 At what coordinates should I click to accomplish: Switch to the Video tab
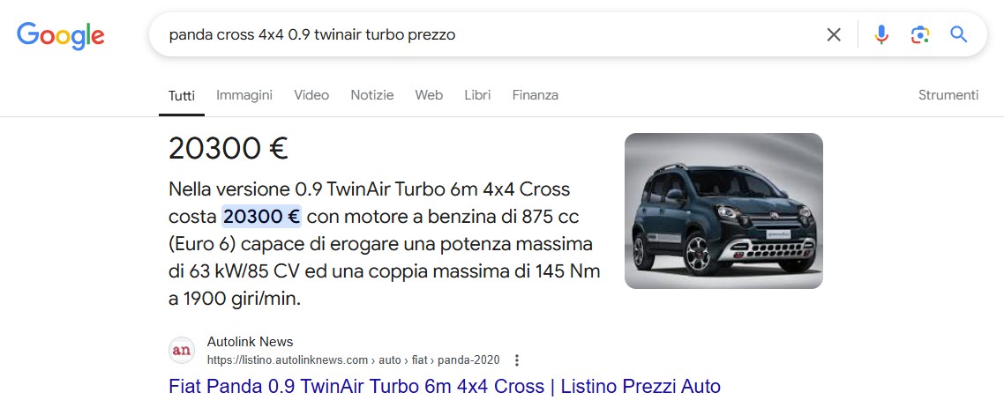click(x=311, y=95)
